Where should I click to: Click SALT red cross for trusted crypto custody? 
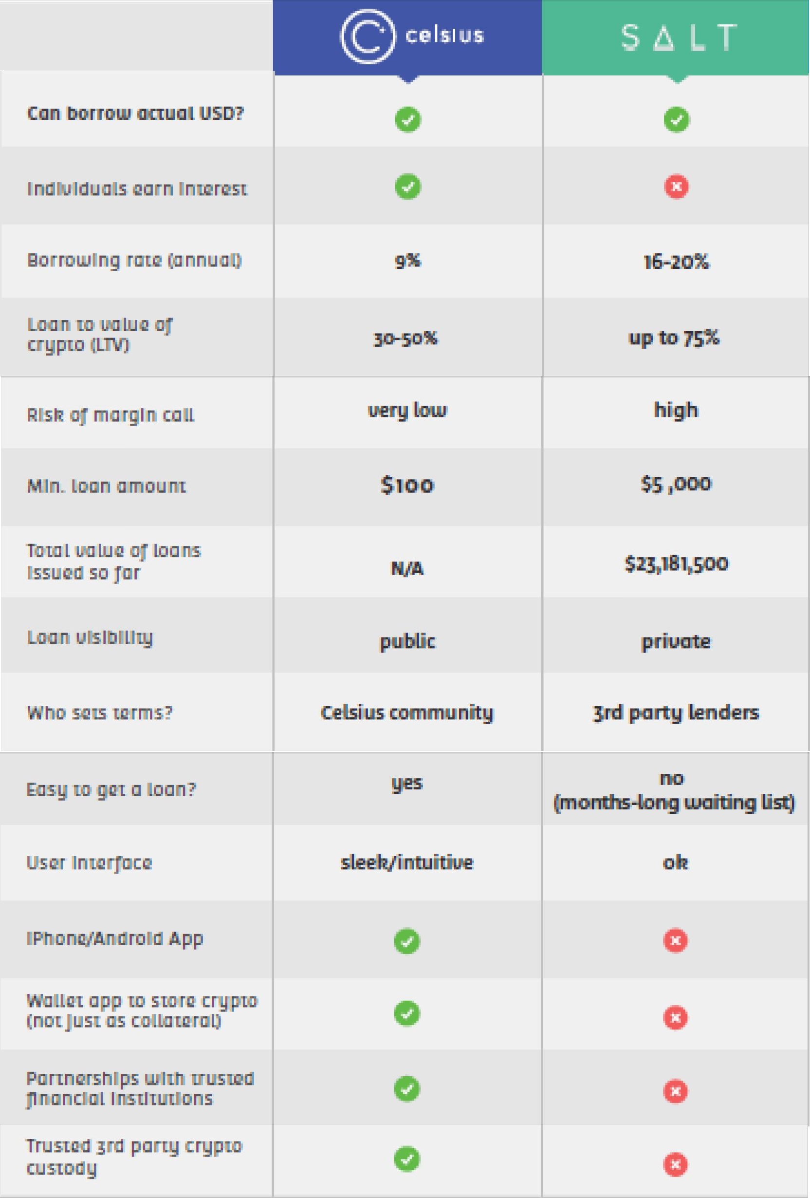[x=676, y=1164]
